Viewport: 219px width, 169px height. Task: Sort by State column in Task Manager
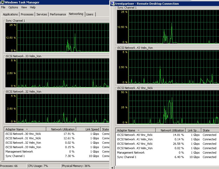pos(105,129)
